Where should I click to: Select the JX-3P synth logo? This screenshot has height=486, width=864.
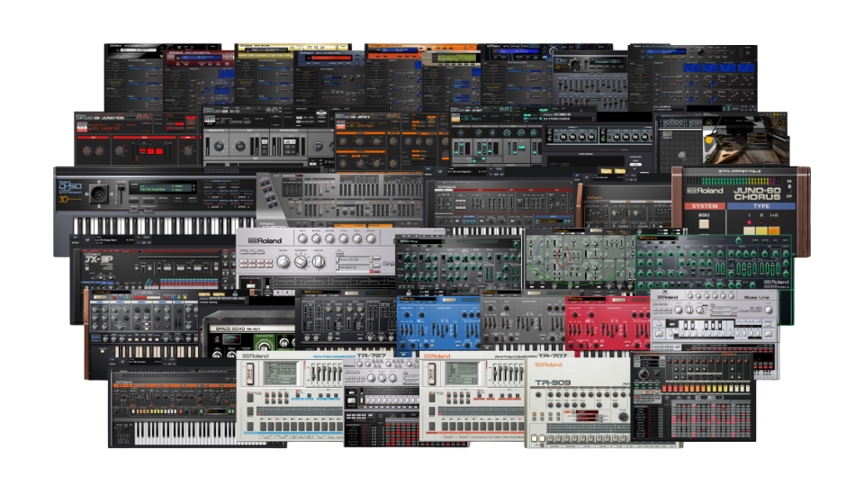click(x=97, y=259)
